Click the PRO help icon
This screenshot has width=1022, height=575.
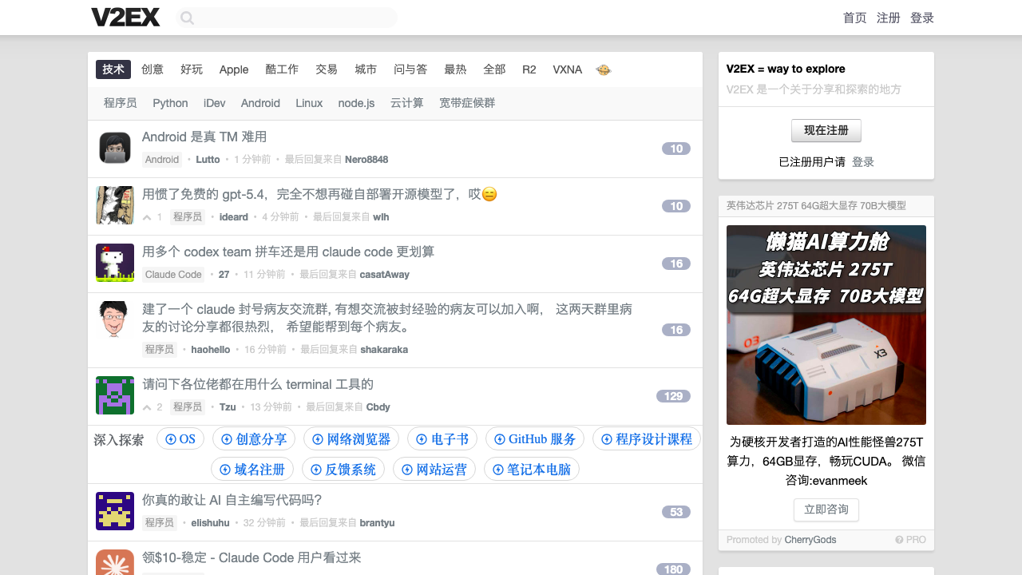(x=899, y=540)
